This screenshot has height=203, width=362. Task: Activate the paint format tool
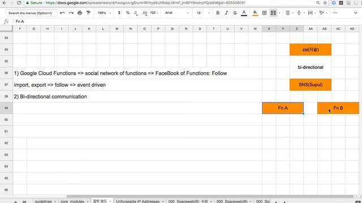88,13
